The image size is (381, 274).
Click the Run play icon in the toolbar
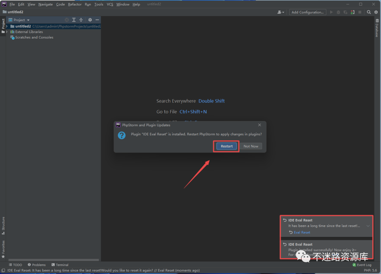[x=331, y=12]
